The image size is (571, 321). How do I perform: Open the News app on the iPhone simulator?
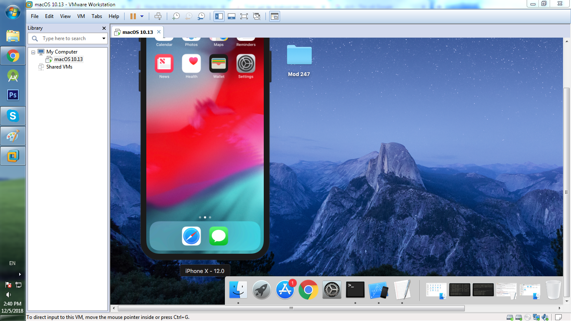[164, 64]
